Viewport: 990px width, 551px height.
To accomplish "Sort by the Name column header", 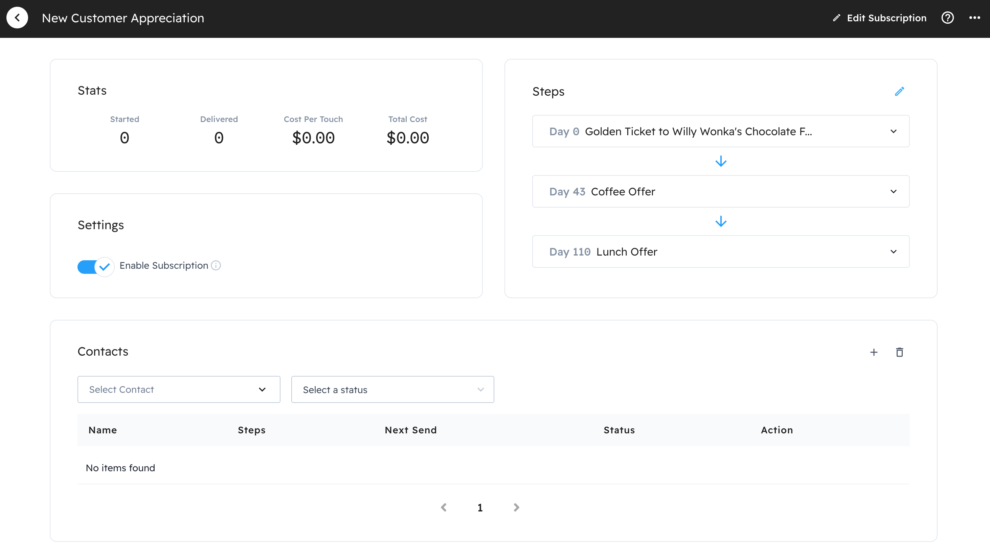I will [x=103, y=430].
